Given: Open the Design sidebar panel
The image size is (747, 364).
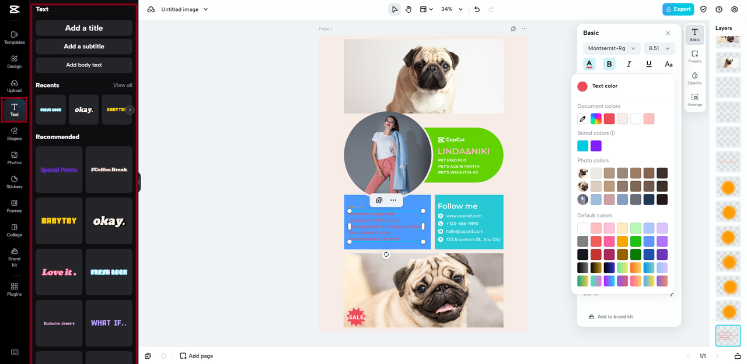Looking at the screenshot, I should (x=14, y=62).
